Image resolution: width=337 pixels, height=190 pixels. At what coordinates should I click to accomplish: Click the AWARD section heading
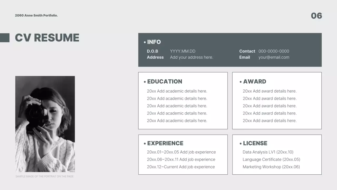pos(254,82)
